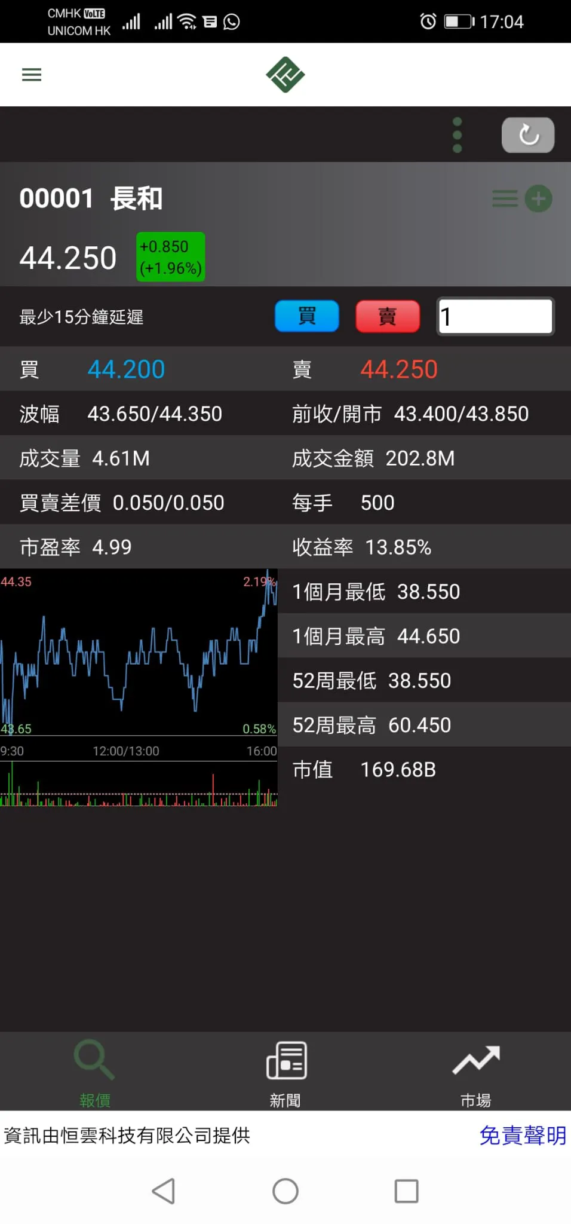The width and height of the screenshot is (571, 1224).
Task: Tap the blue 買 buy button
Action: (x=307, y=316)
